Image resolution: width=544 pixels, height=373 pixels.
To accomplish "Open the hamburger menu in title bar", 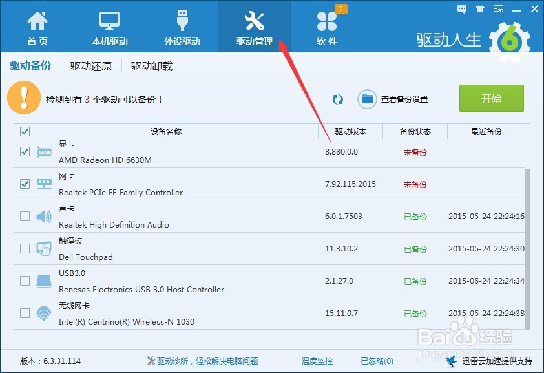I will pos(498,8).
